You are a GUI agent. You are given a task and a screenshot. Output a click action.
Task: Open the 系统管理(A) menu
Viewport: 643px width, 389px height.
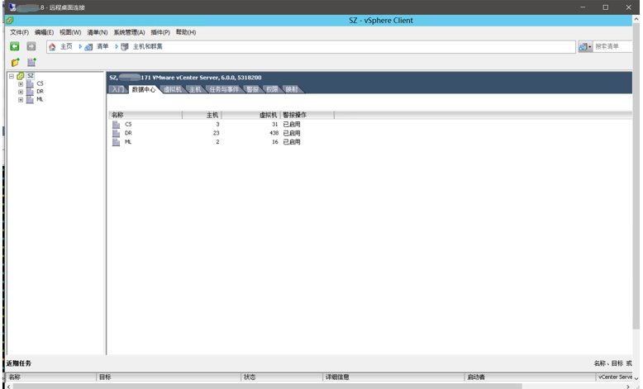(x=129, y=32)
